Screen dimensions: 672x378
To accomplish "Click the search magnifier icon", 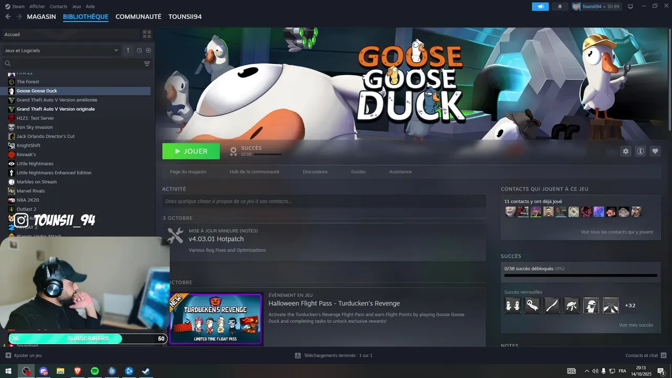I will coord(8,64).
